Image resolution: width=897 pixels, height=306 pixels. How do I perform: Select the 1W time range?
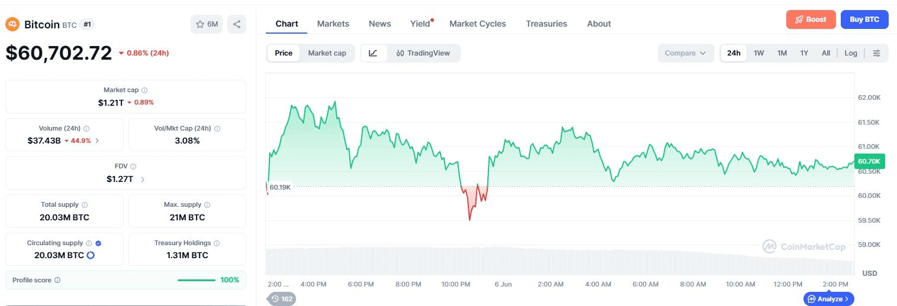pyautogui.click(x=758, y=53)
